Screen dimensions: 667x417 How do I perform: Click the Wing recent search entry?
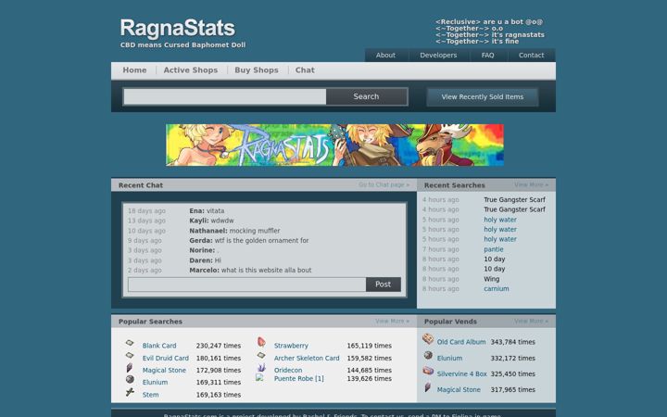point(491,279)
